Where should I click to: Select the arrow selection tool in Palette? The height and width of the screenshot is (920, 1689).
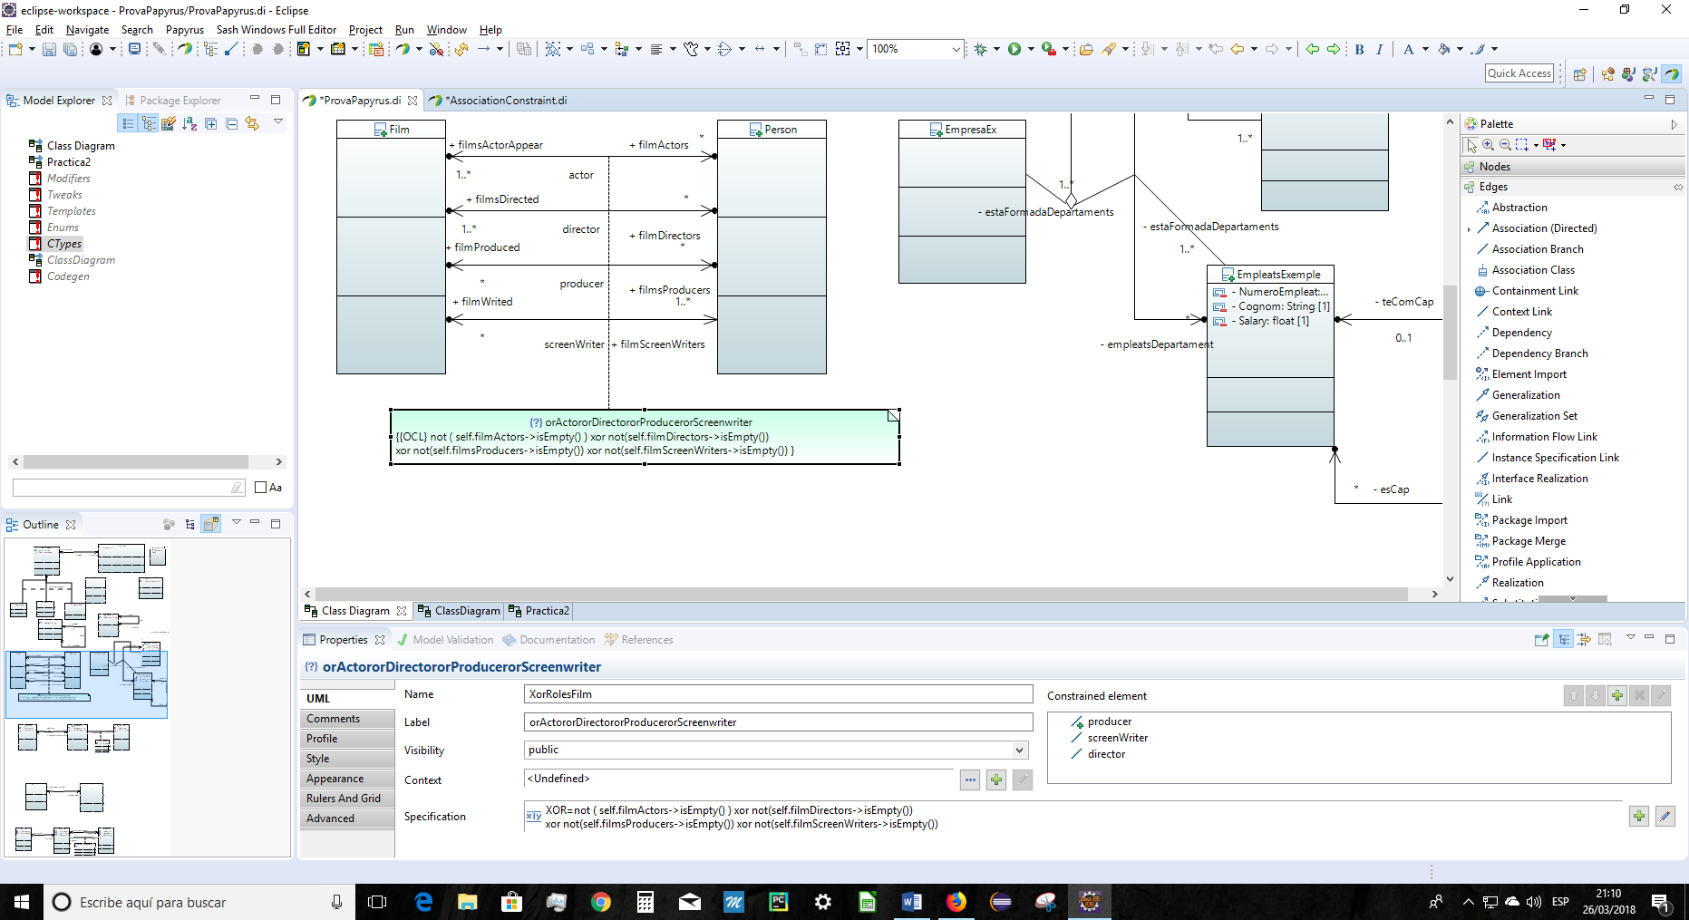(1471, 144)
